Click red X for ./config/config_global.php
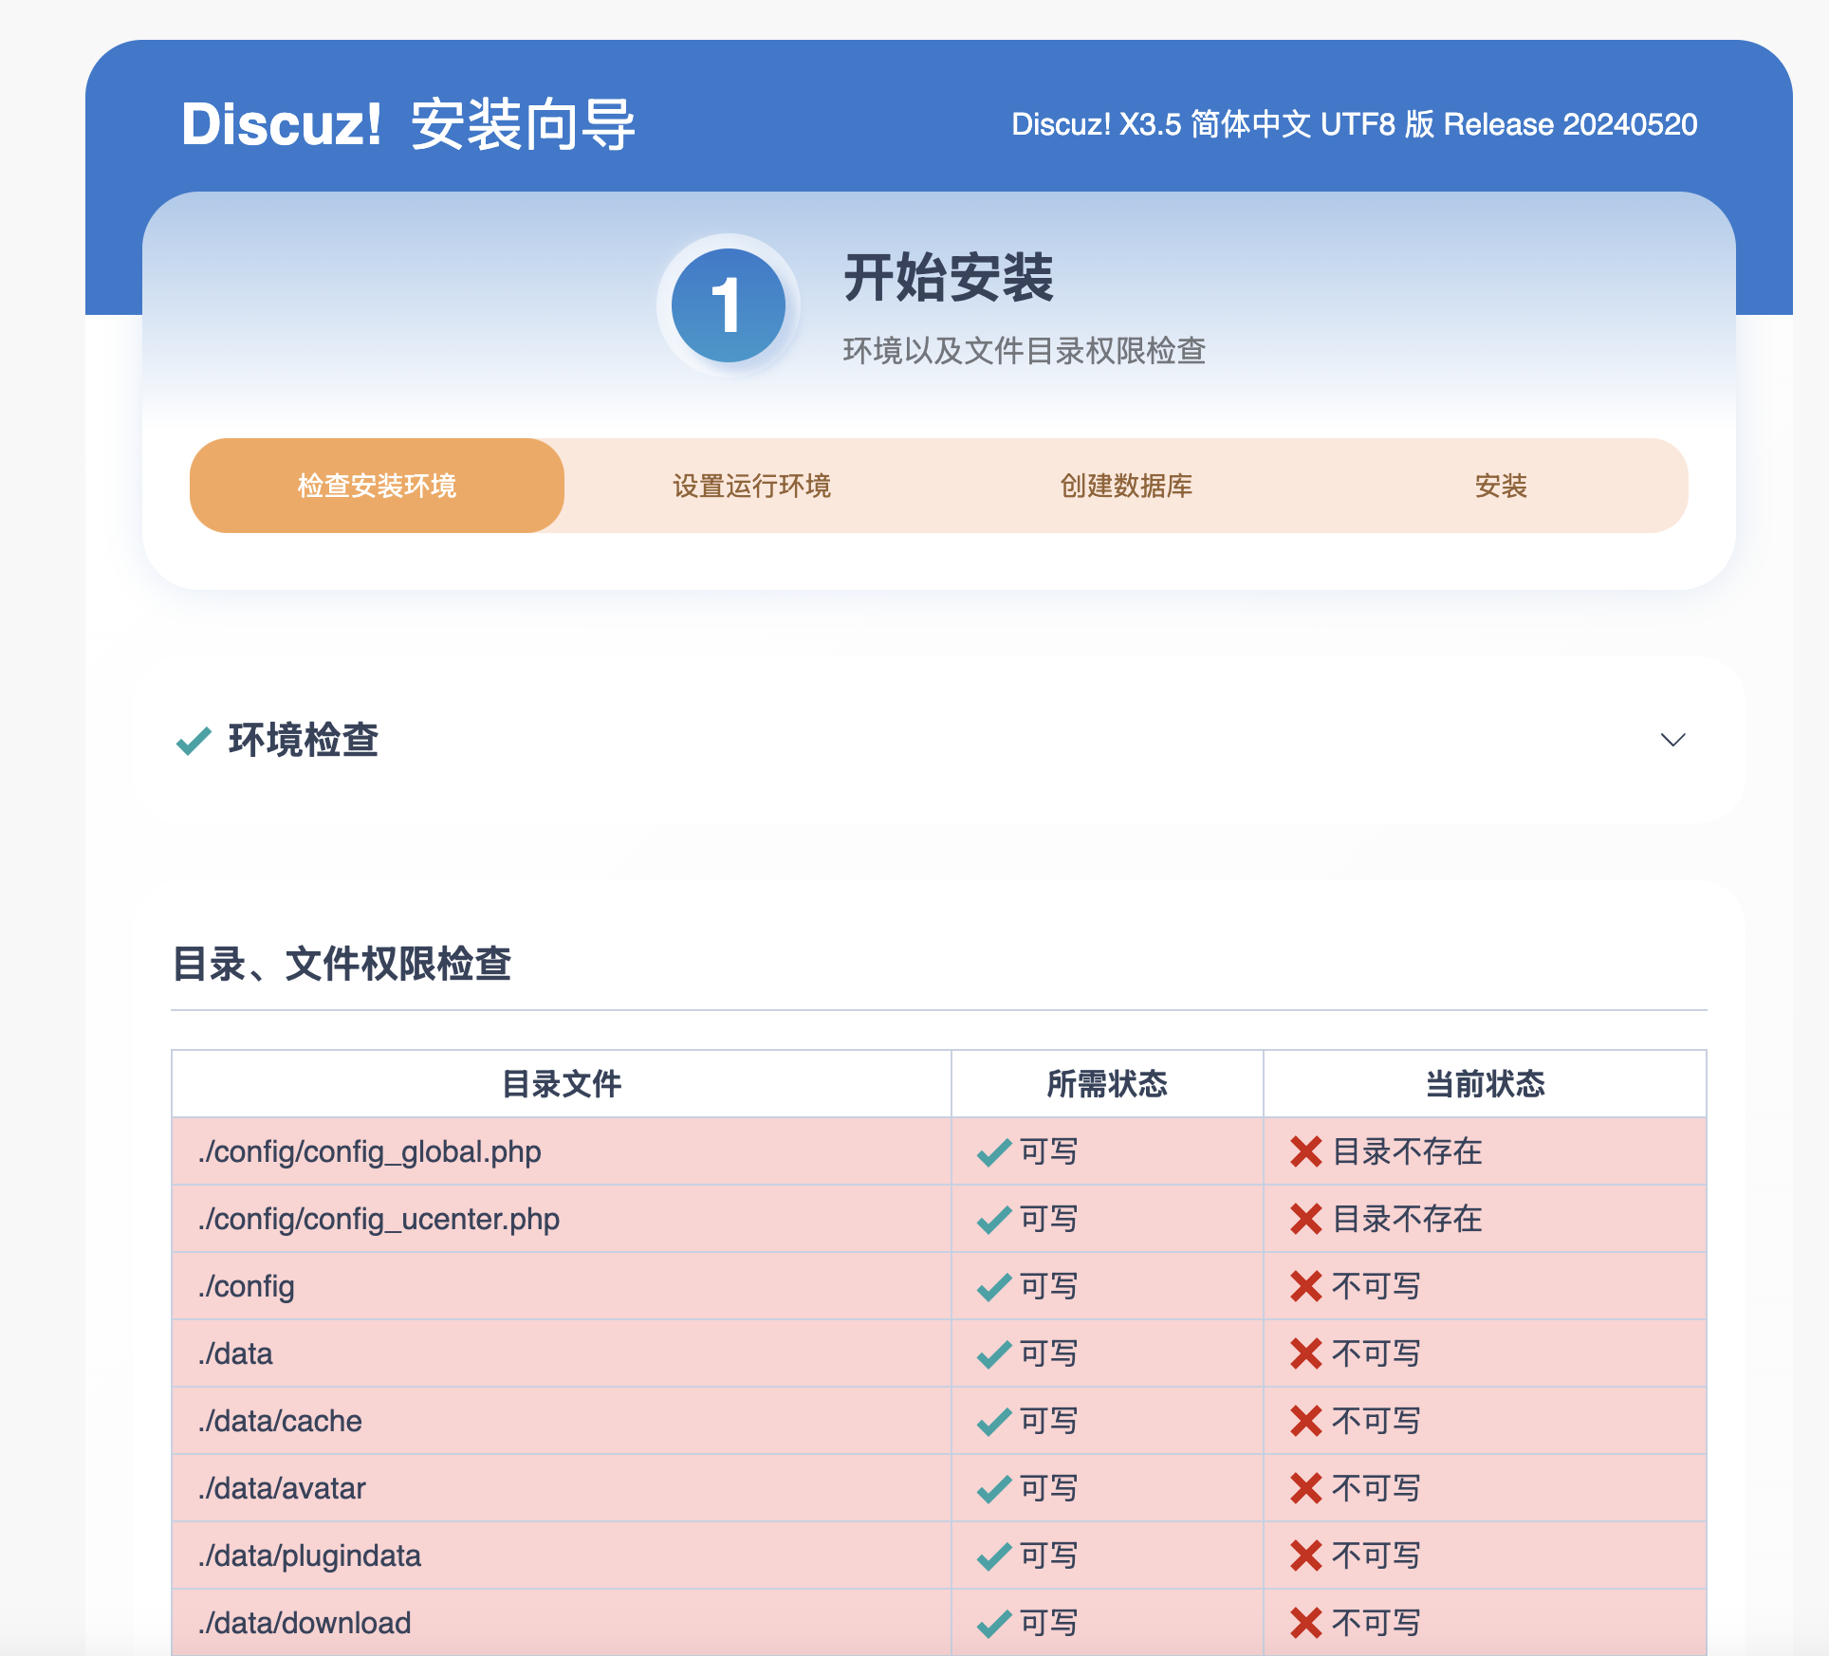The height and width of the screenshot is (1656, 1829). coord(1305,1151)
